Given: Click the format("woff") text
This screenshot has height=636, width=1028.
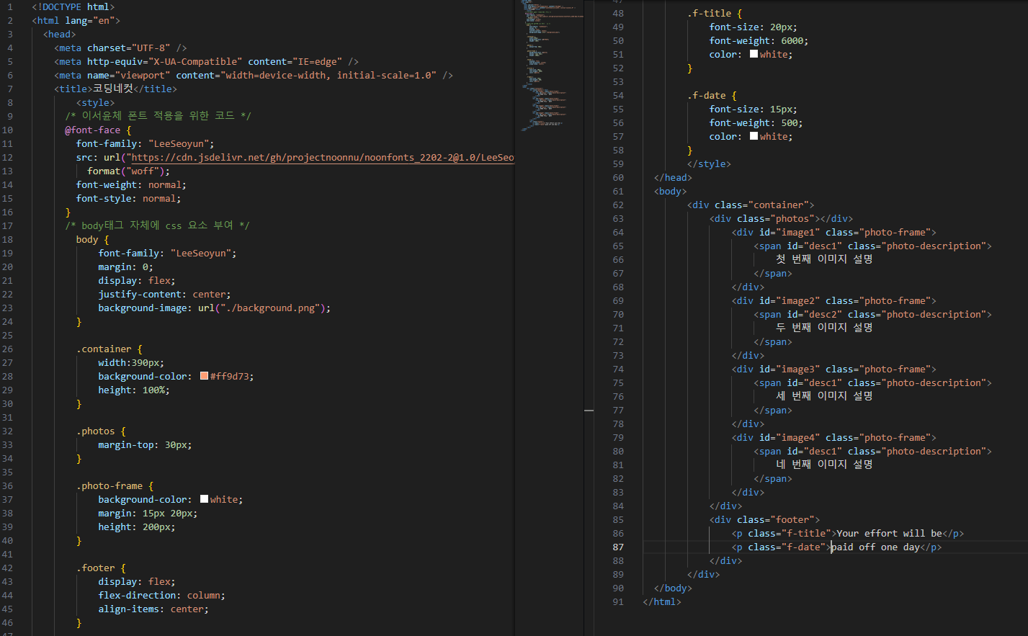Looking at the screenshot, I should click(x=128, y=171).
